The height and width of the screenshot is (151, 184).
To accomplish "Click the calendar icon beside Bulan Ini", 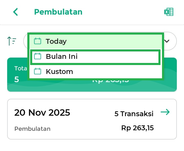I will (38, 57).
